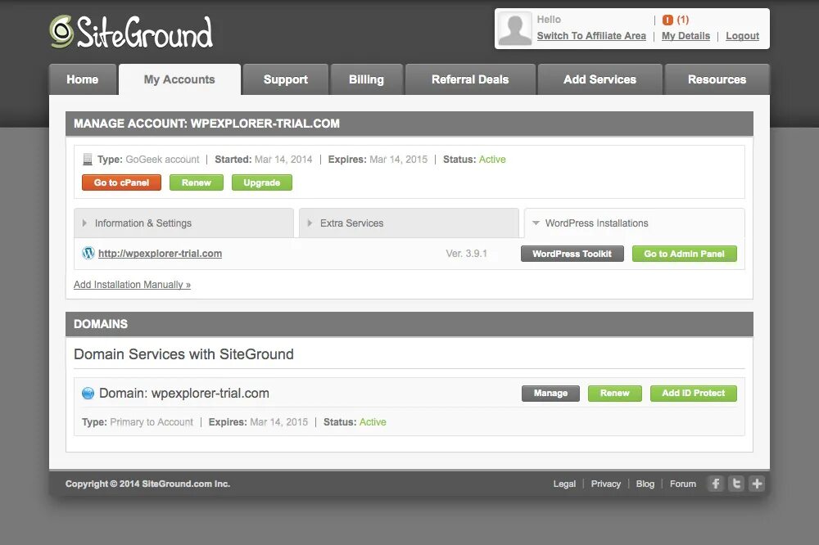Click the (1) notification count
This screenshot has width=819, height=545.
tap(683, 20)
